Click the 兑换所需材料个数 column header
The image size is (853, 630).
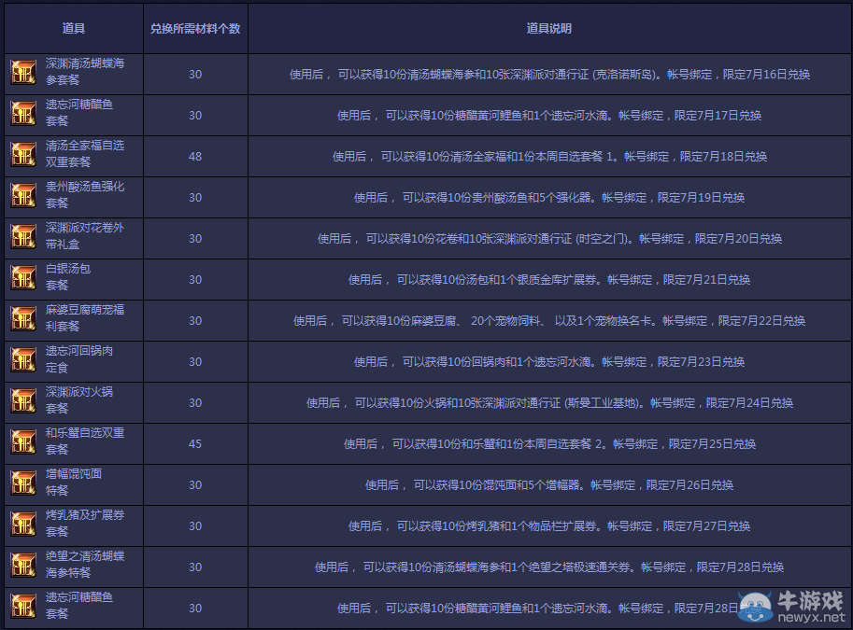click(x=193, y=28)
